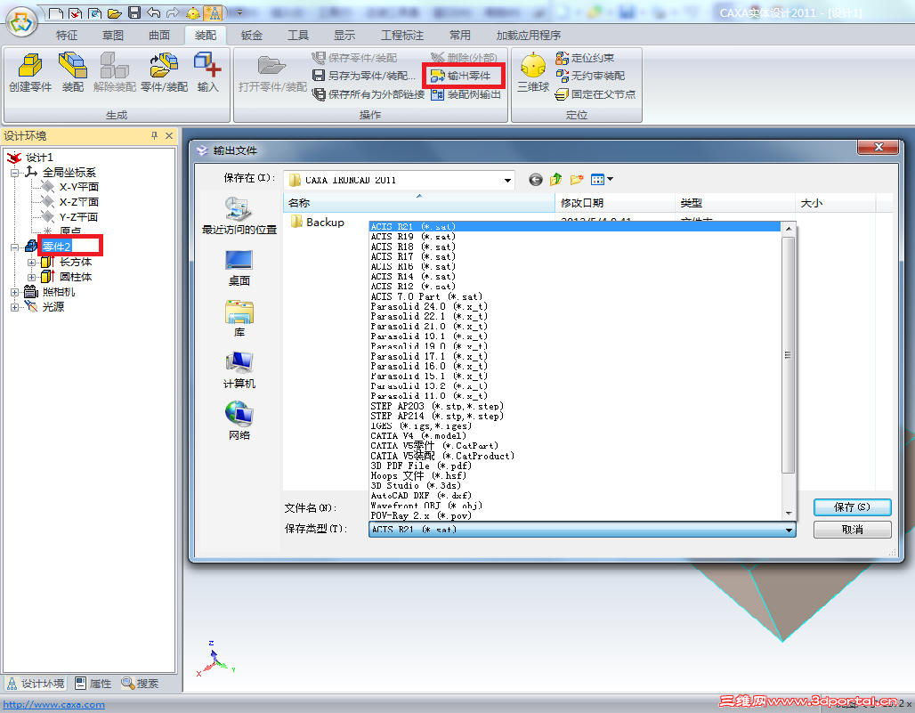Switch to the 工程标注 ribbon tab
This screenshot has height=713, width=915.
point(402,36)
